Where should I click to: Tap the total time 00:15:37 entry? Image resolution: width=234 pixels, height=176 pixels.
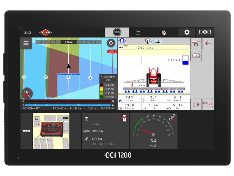pyautogui.click(x=93, y=131)
